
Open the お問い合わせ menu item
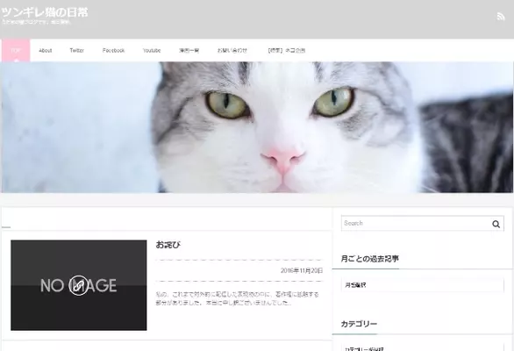click(232, 51)
